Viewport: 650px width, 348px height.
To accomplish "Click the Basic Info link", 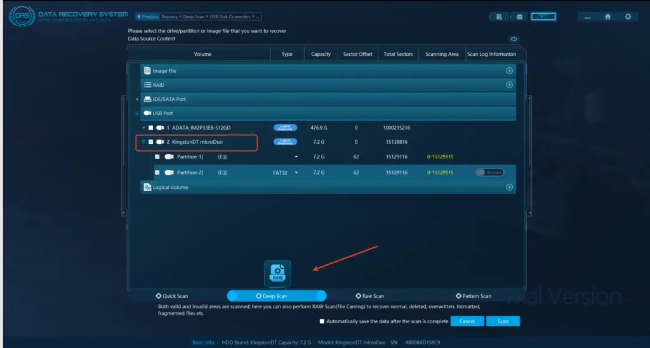I will click(x=203, y=343).
